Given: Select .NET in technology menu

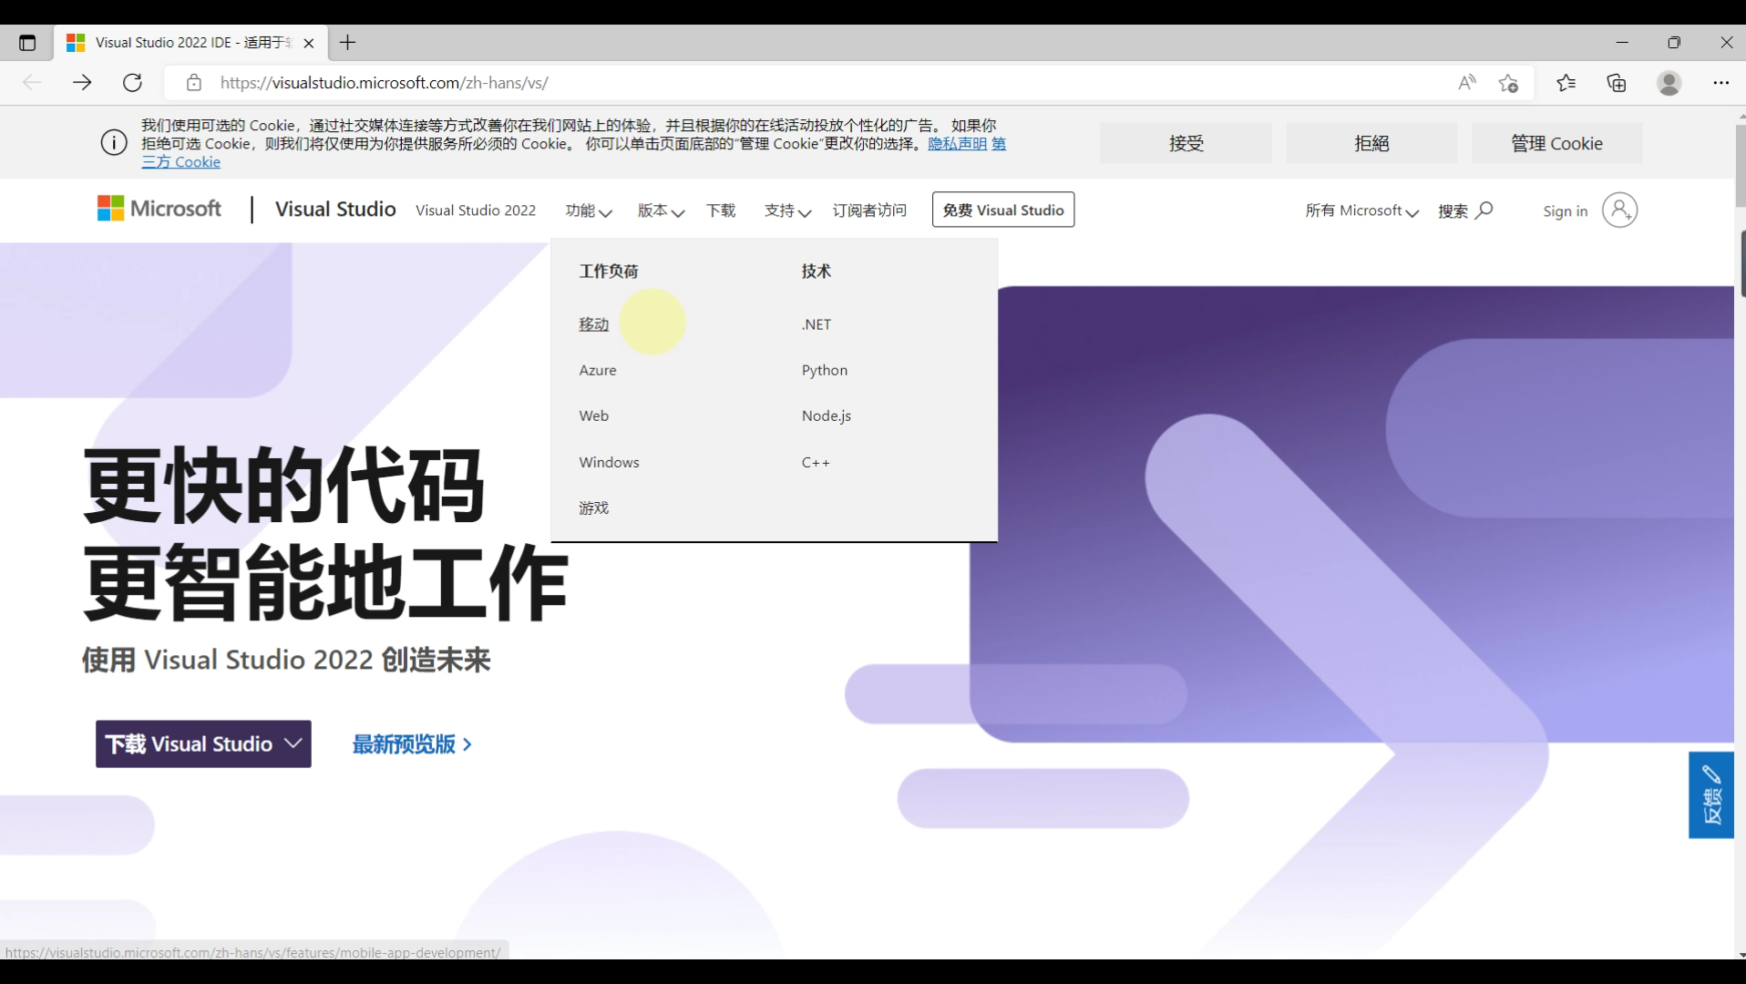Looking at the screenshot, I should tap(817, 324).
